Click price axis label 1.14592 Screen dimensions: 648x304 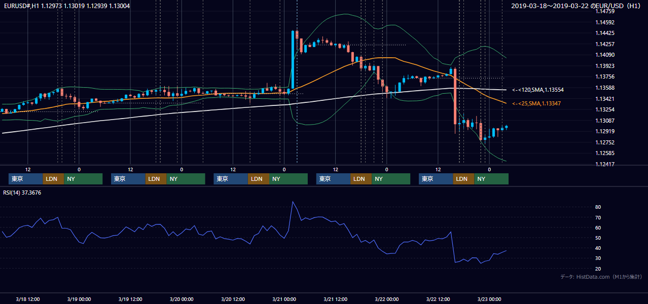604,22
